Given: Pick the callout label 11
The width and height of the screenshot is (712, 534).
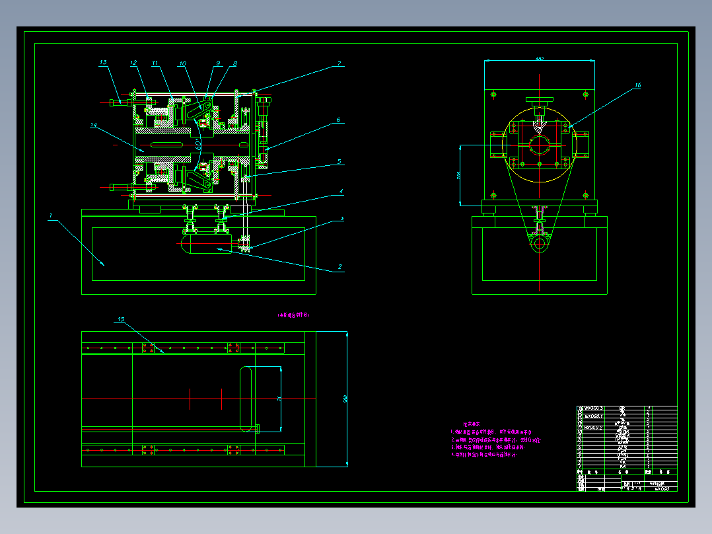Looking at the screenshot, I should (x=155, y=63).
